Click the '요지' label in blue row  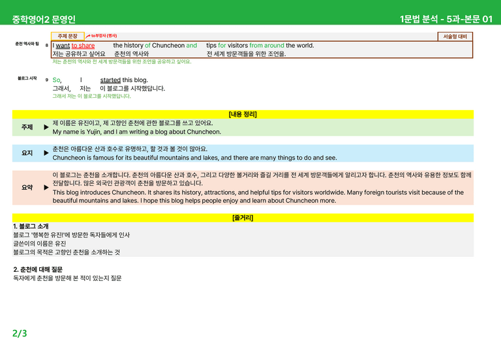(x=27, y=153)
